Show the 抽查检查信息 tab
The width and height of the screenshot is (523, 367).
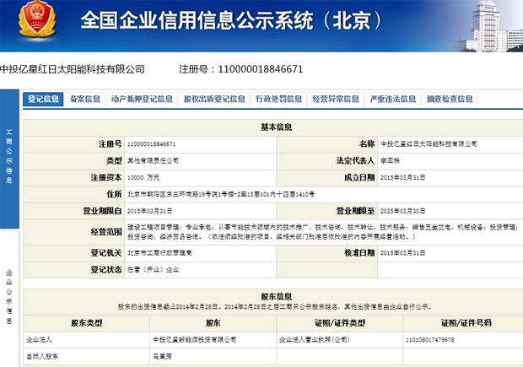[x=450, y=100]
